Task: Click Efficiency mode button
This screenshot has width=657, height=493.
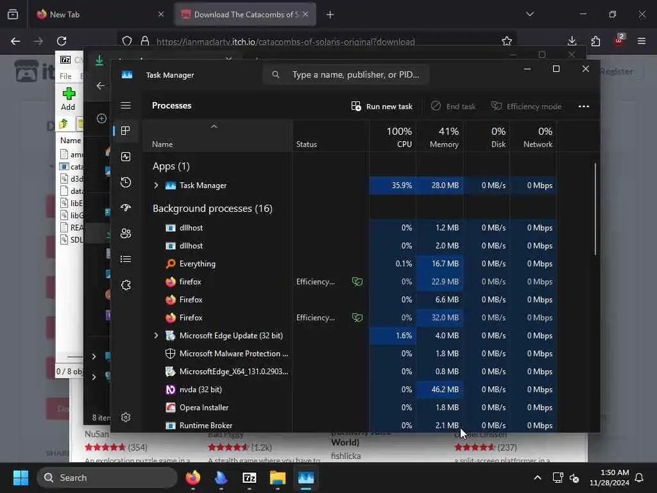Action: (526, 107)
